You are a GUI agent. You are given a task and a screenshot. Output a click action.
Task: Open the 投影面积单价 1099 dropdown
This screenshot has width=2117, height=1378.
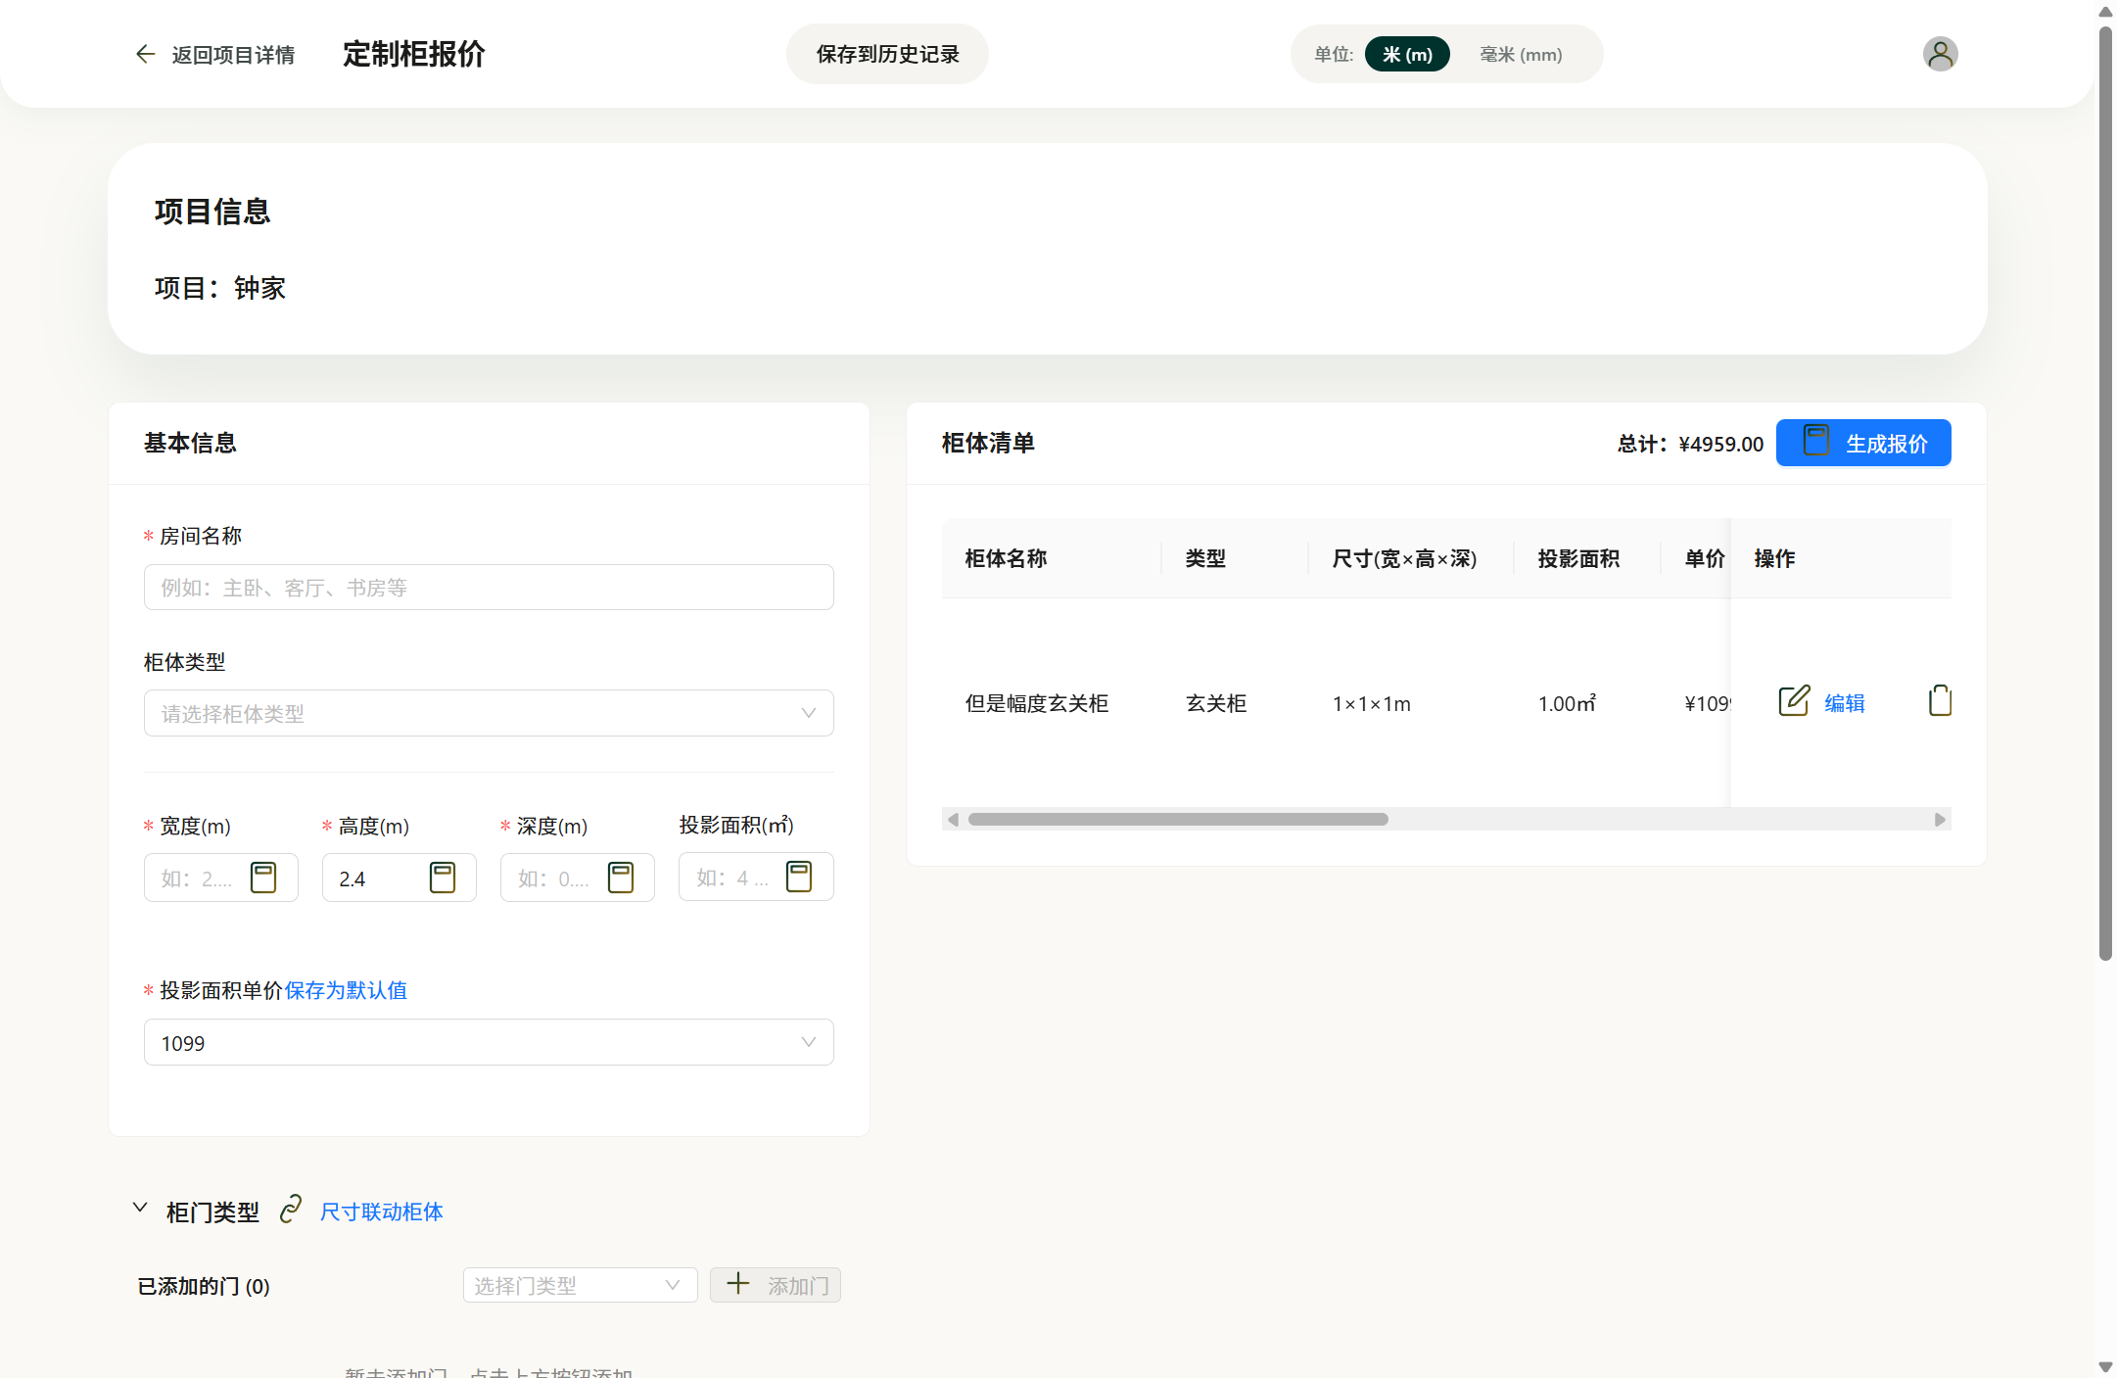(489, 1042)
